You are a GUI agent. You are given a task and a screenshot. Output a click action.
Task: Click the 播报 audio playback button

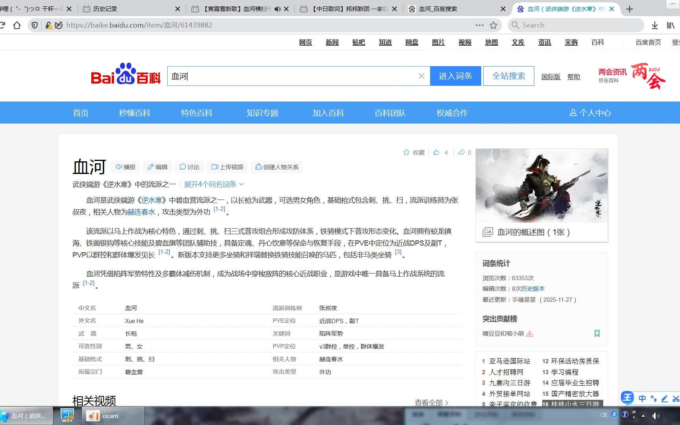[x=126, y=167]
